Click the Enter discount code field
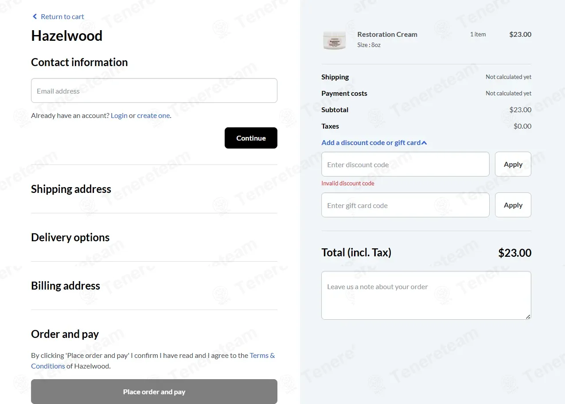The width and height of the screenshot is (565, 404). [405, 164]
